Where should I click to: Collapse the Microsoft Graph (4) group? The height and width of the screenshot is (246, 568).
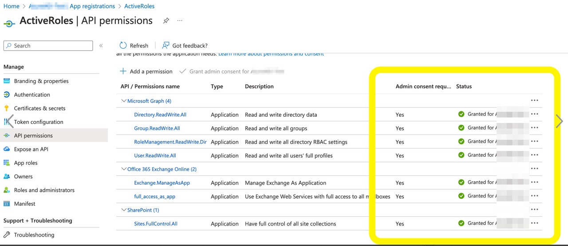coord(124,101)
